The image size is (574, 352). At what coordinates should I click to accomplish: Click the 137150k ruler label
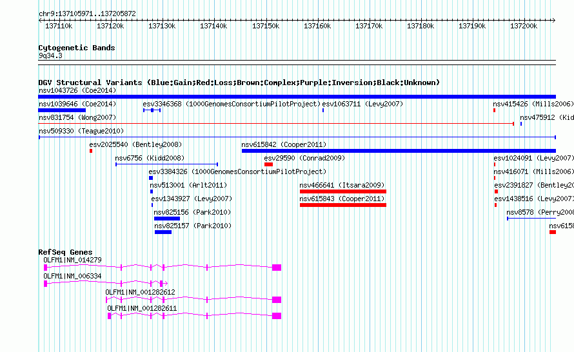pyautogui.click(x=266, y=26)
